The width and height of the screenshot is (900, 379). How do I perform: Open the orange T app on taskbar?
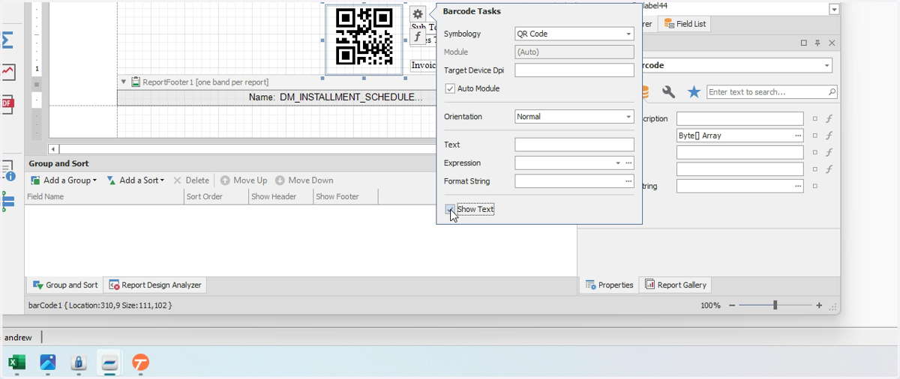coord(140,363)
